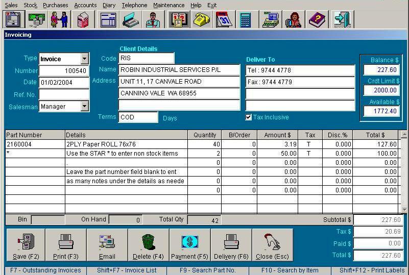Click the laptop computer toolbar icon

130,19
